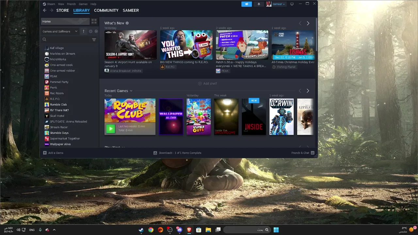
Task: Show next Recent Games arrow
Action: click(x=308, y=91)
